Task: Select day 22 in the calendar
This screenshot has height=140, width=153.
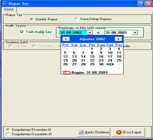Action: (92, 60)
